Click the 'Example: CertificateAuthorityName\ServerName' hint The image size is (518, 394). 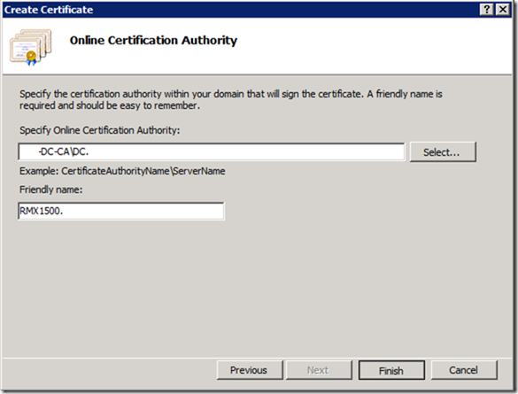point(122,171)
